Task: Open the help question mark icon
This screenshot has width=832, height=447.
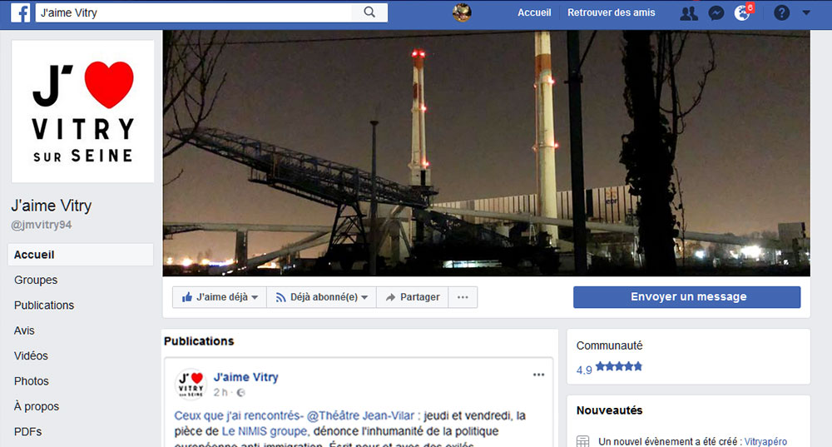Action: coord(781,12)
